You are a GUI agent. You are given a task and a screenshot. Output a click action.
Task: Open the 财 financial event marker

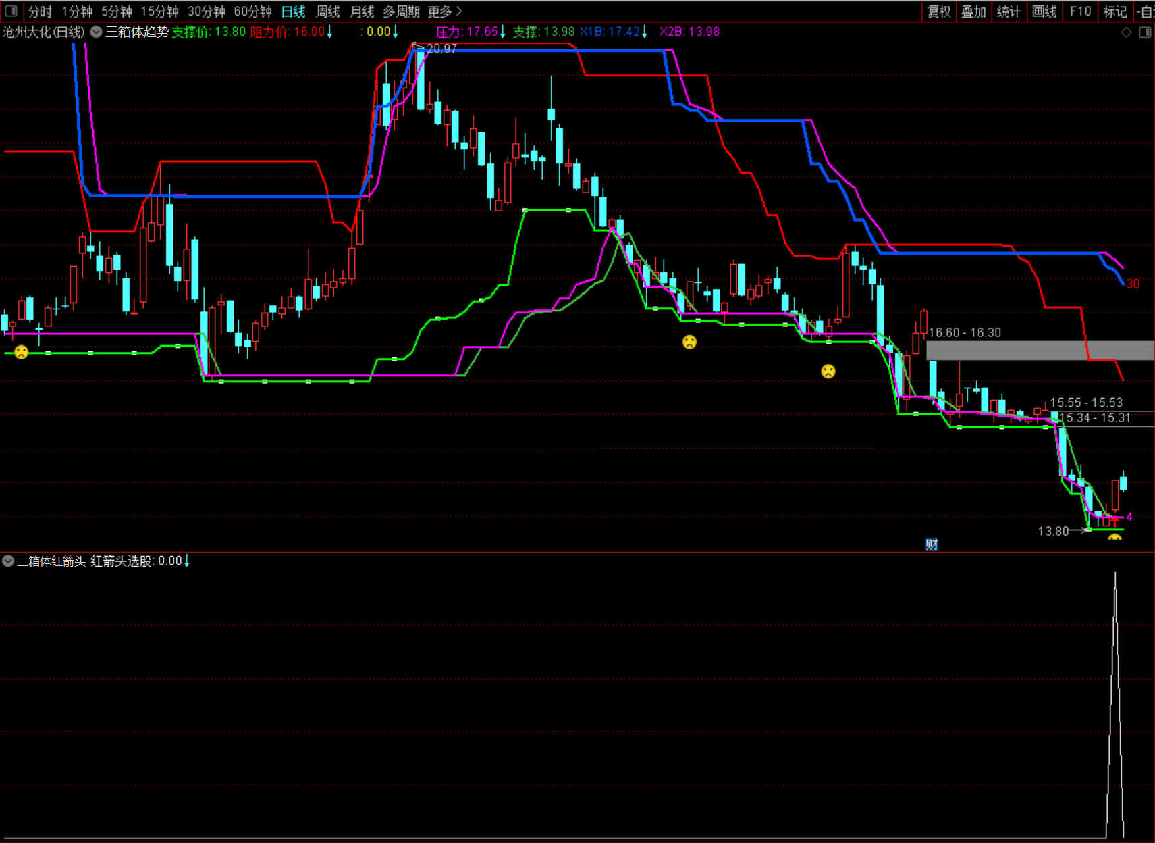(932, 544)
